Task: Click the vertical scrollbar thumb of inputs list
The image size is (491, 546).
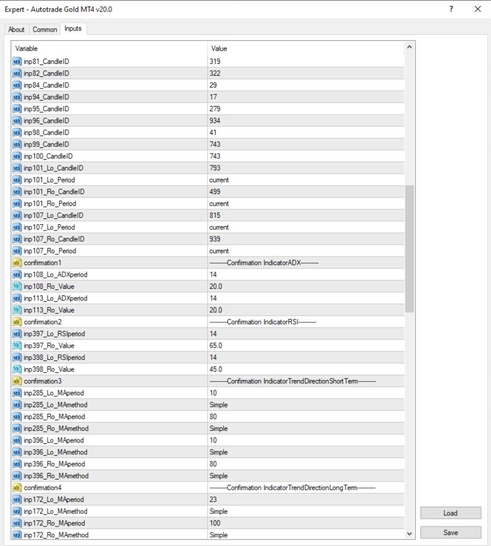Action: pos(410,249)
